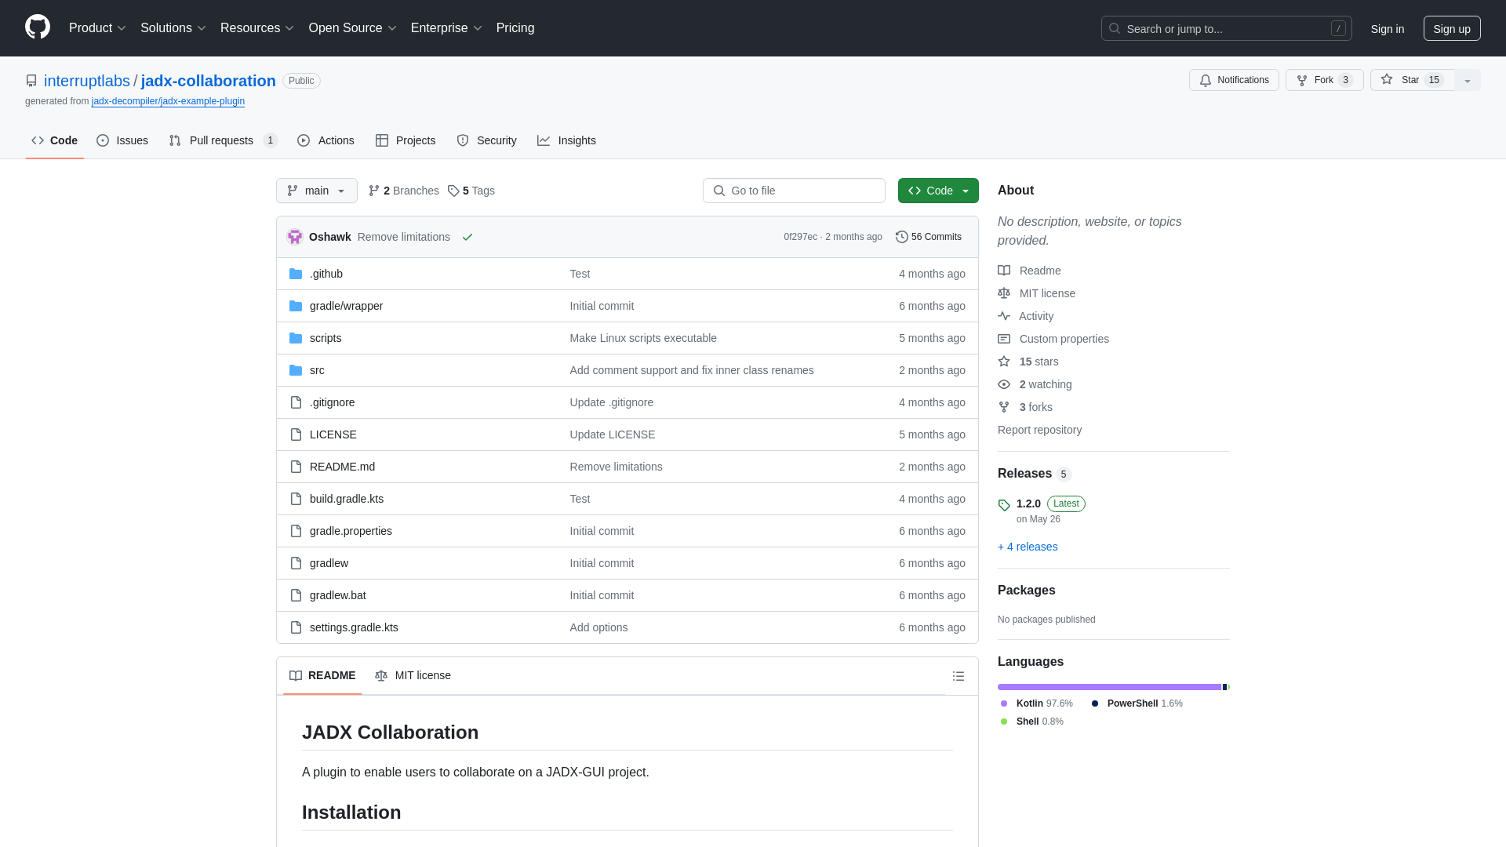View the 56 Commits history
Screen dimensions: 1506x847
[929, 237]
